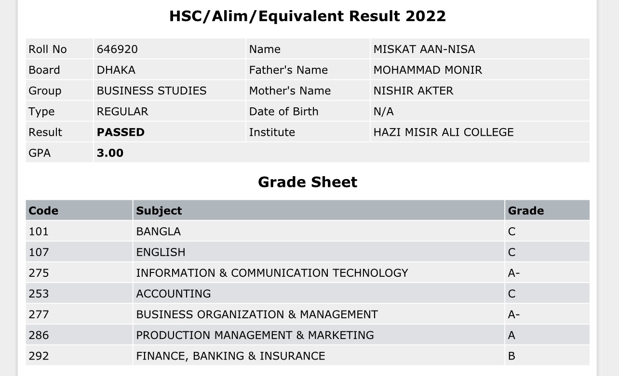The width and height of the screenshot is (619, 376).
Task: Click Business Organization & Management subject
Action: [257, 314]
